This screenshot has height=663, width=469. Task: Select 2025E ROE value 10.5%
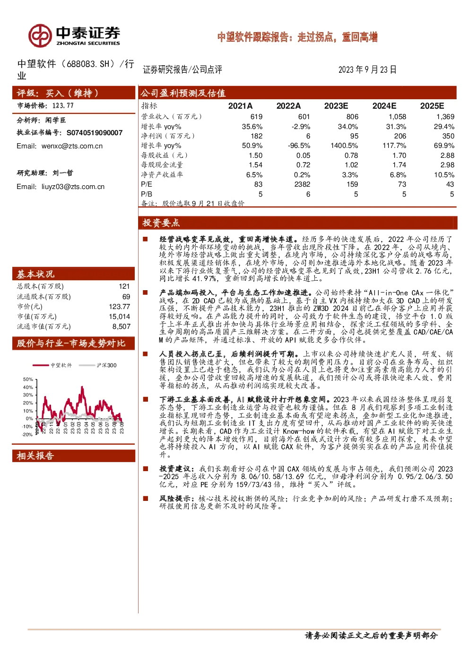444,175
